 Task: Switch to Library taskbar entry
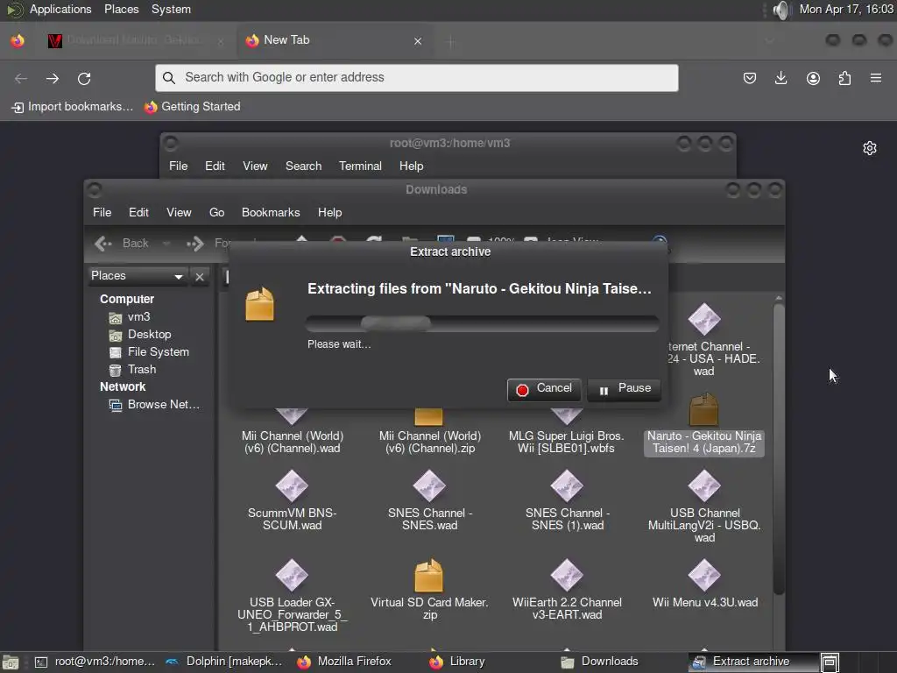coord(457,662)
